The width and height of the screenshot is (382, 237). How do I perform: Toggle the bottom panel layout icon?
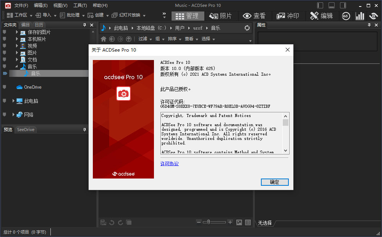coord(332,5)
